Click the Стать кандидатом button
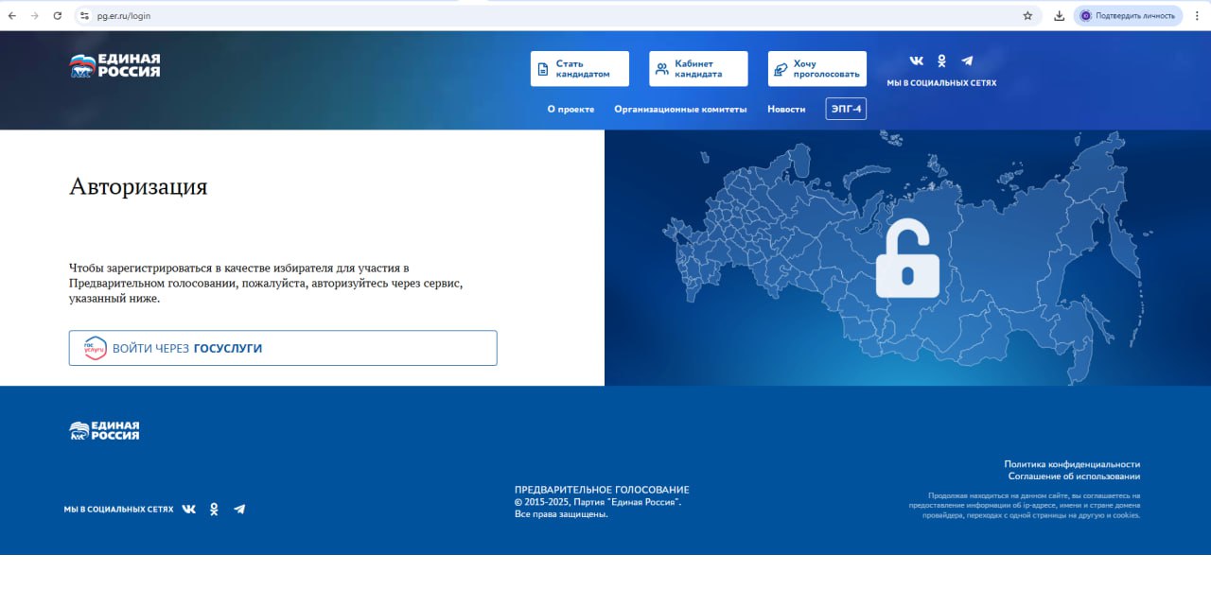This screenshot has width=1211, height=589. pyautogui.click(x=579, y=69)
